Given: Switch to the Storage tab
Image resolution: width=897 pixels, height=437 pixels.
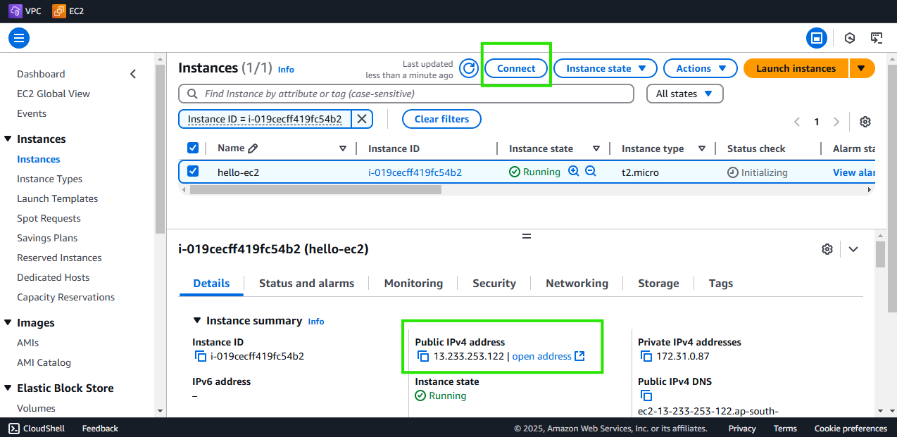Looking at the screenshot, I should pos(658,283).
